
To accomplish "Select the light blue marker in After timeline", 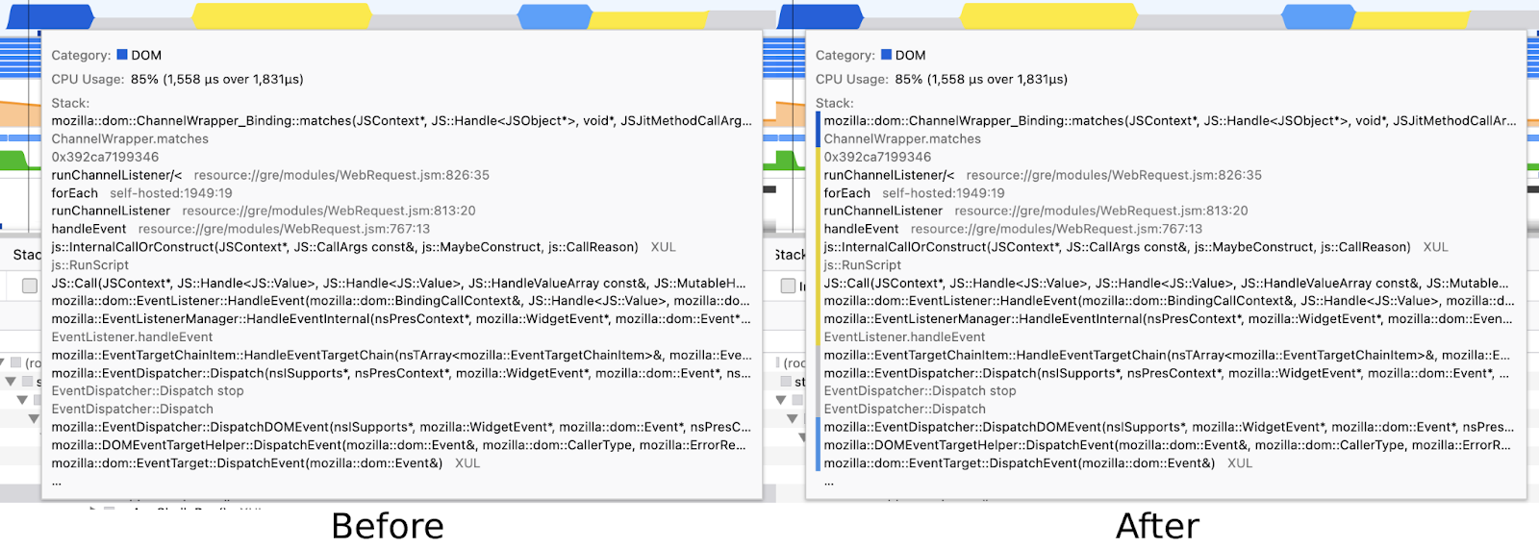I will pos(1318,15).
